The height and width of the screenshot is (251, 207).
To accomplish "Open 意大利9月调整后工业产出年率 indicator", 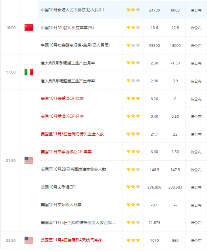I will click(x=68, y=81).
